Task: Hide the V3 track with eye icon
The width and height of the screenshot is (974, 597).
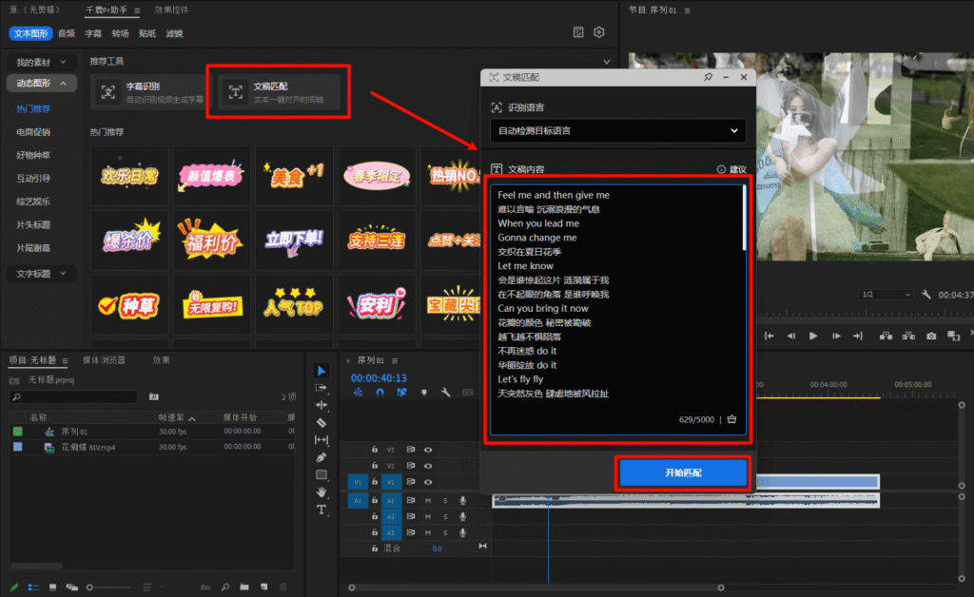Action: [x=428, y=450]
